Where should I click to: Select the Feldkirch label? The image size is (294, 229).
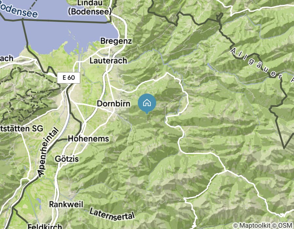coord(45,226)
